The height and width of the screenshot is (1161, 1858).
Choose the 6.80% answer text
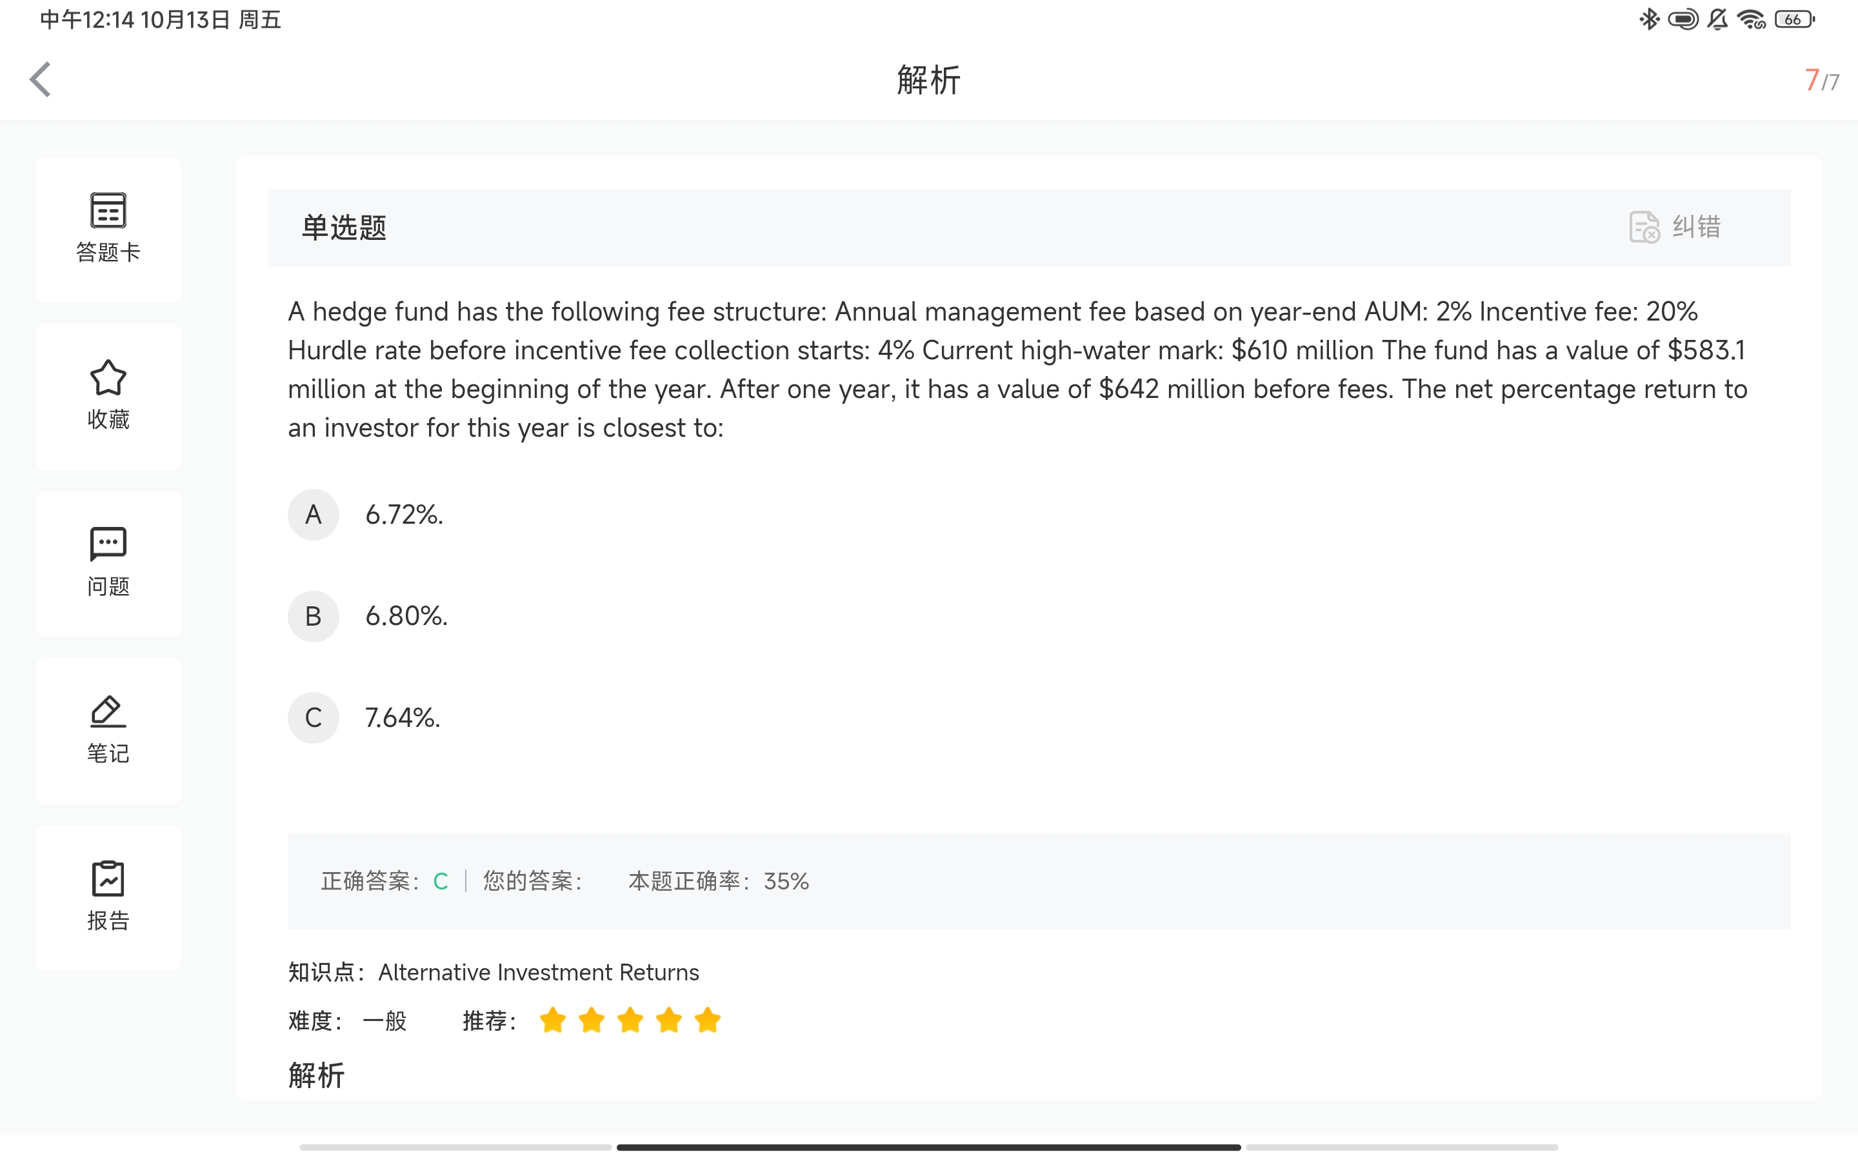406,616
